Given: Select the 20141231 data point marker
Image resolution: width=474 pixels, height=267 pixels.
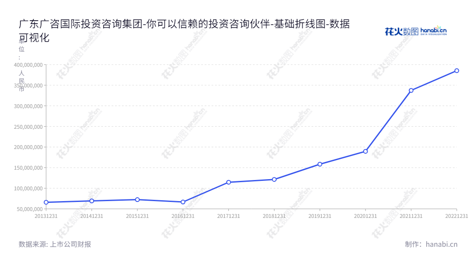Looking at the screenshot, I should tap(92, 201).
